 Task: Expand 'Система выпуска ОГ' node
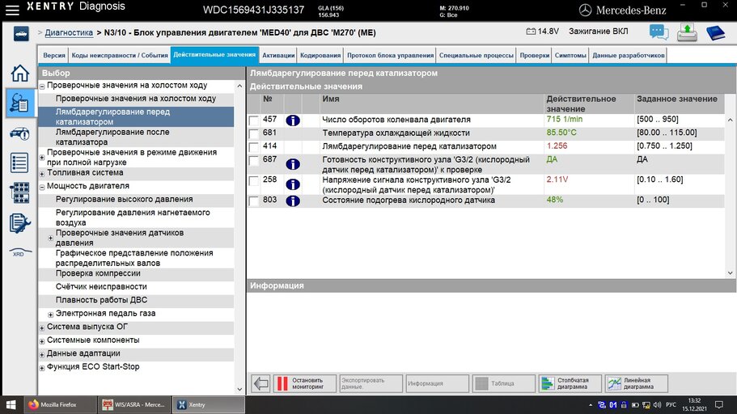(42, 327)
